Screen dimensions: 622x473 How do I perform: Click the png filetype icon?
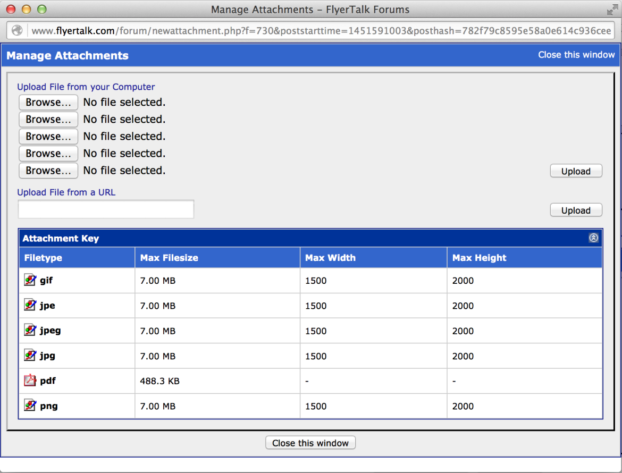30,406
